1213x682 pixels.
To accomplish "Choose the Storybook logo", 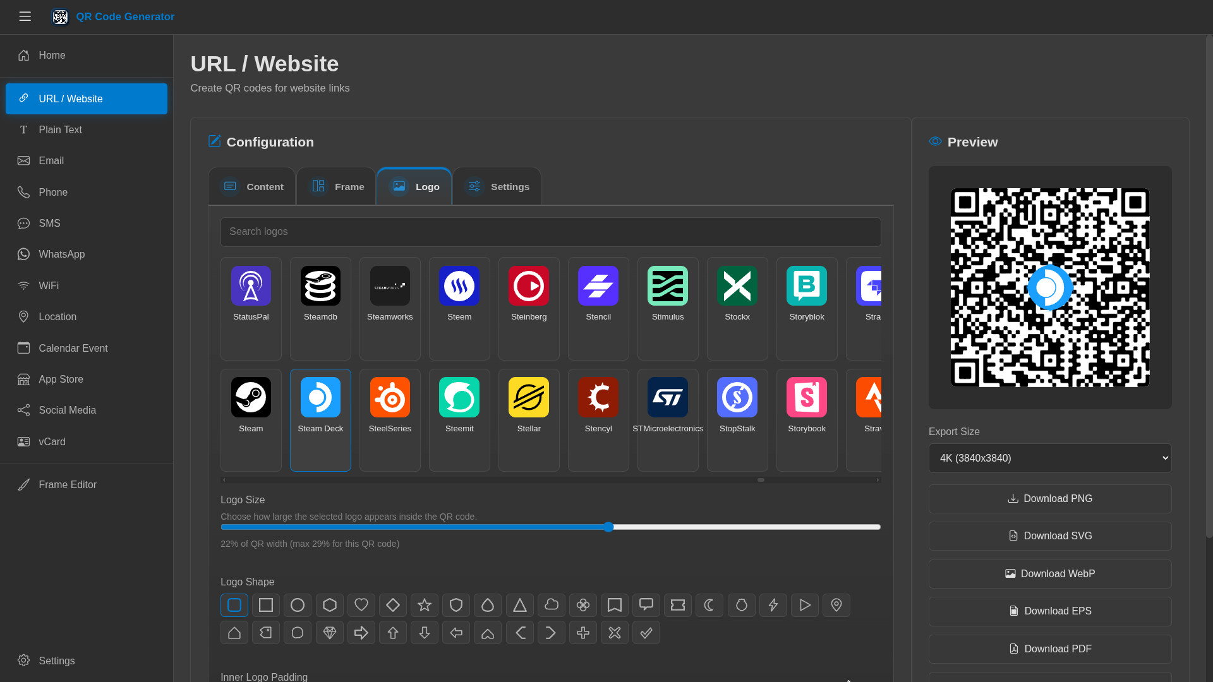I will tap(807, 420).
